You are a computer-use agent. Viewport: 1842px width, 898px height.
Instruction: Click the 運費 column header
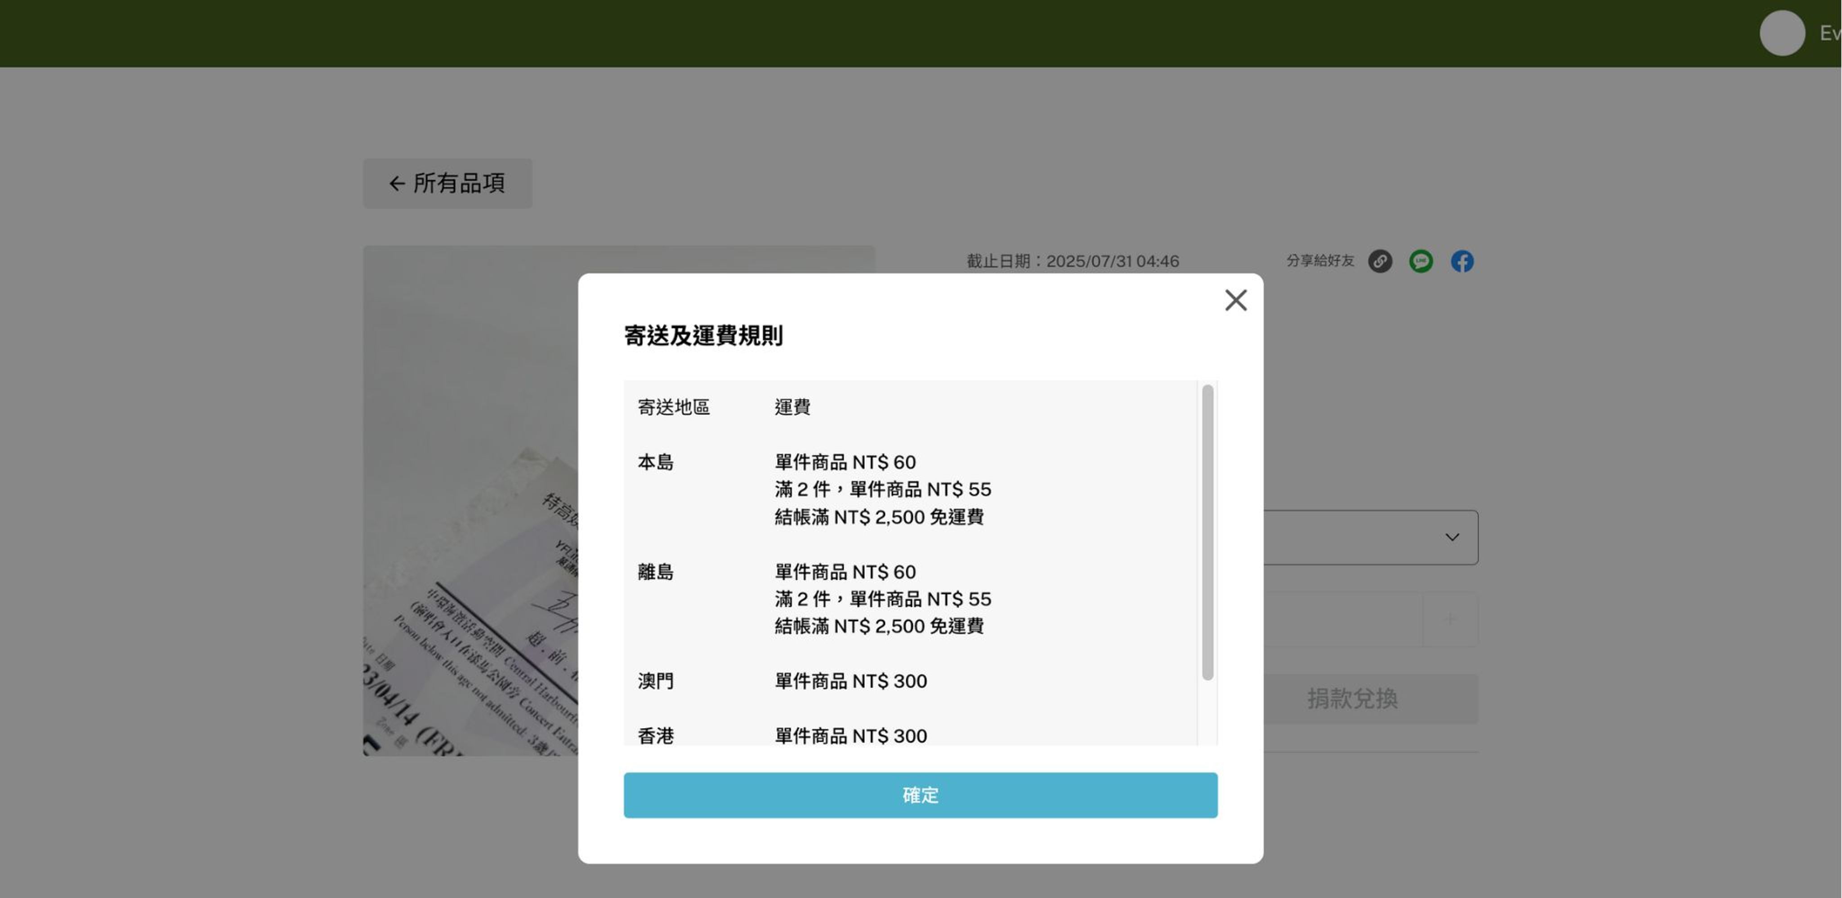792,406
